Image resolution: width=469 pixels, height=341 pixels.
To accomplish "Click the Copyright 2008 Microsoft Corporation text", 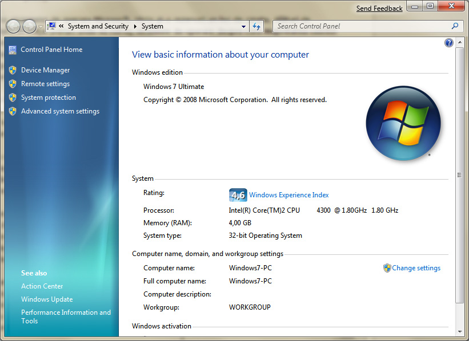I will coord(235,100).
